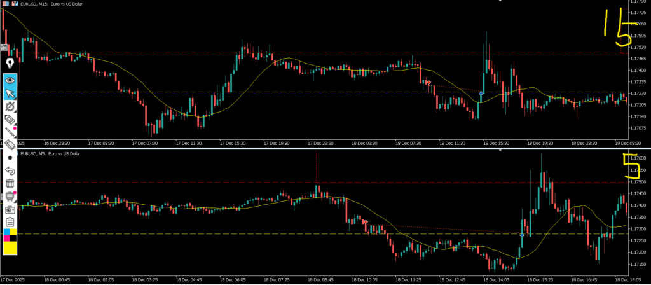The height and width of the screenshot is (285, 651).
Task: Click the '18 Dec 23:30' time label
Action: (x=584, y=143)
